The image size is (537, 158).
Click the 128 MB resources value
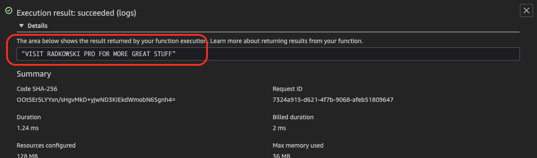pyautogui.click(x=28, y=155)
